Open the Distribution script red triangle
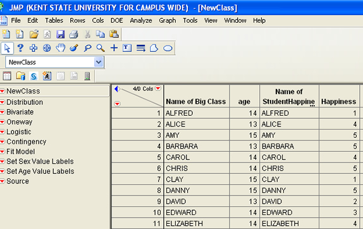The width and height of the screenshot is (363, 229). point(3,102)
